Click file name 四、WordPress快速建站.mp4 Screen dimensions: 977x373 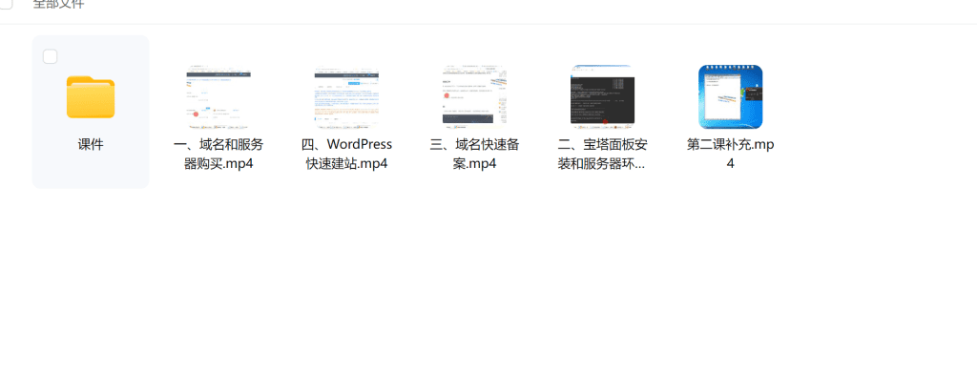pos(347,155)
